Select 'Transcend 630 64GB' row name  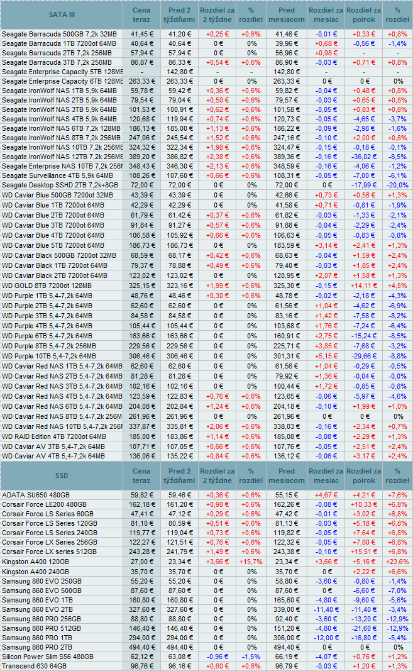34,666
